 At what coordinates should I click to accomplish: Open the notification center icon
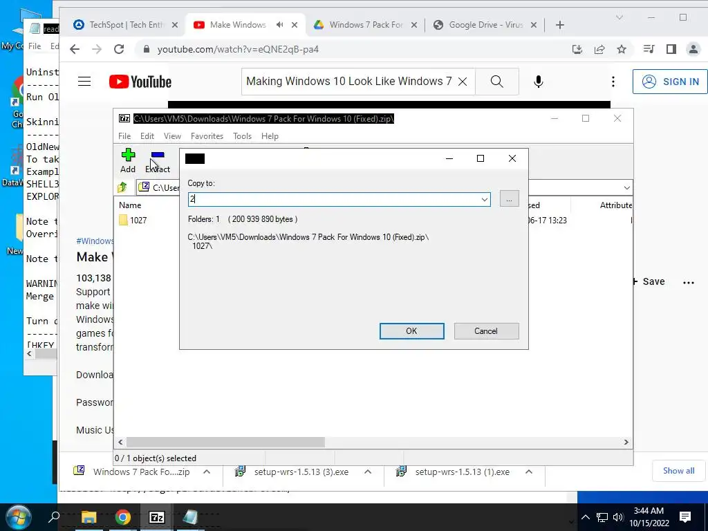pyautogui.click(x=685, y=517)
